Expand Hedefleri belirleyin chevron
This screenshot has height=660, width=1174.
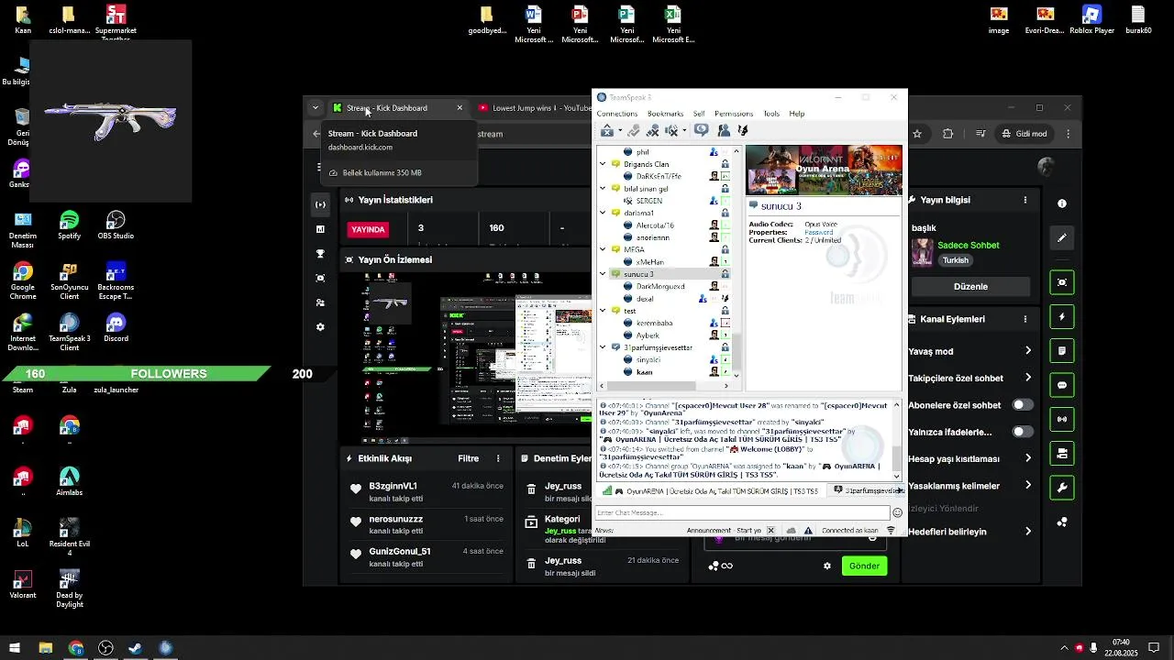pyautogui.click(x=1027, y=532)
